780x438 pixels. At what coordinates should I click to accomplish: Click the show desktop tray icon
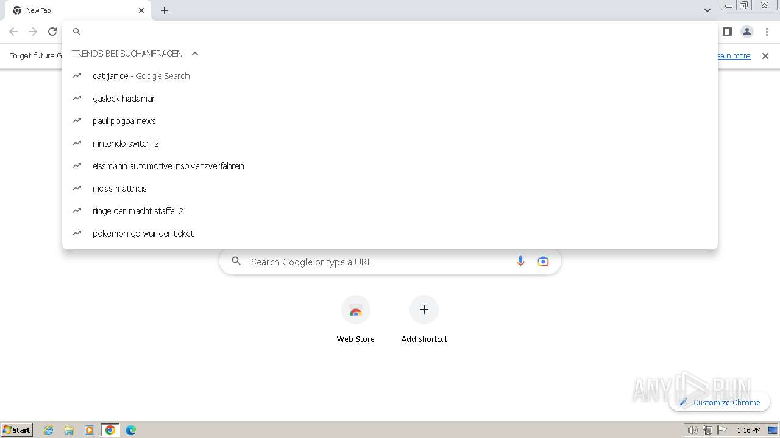(773, 430)
